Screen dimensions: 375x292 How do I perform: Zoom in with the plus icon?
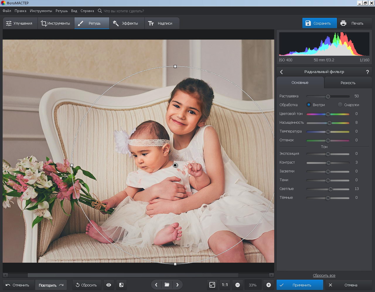(268, 285)
